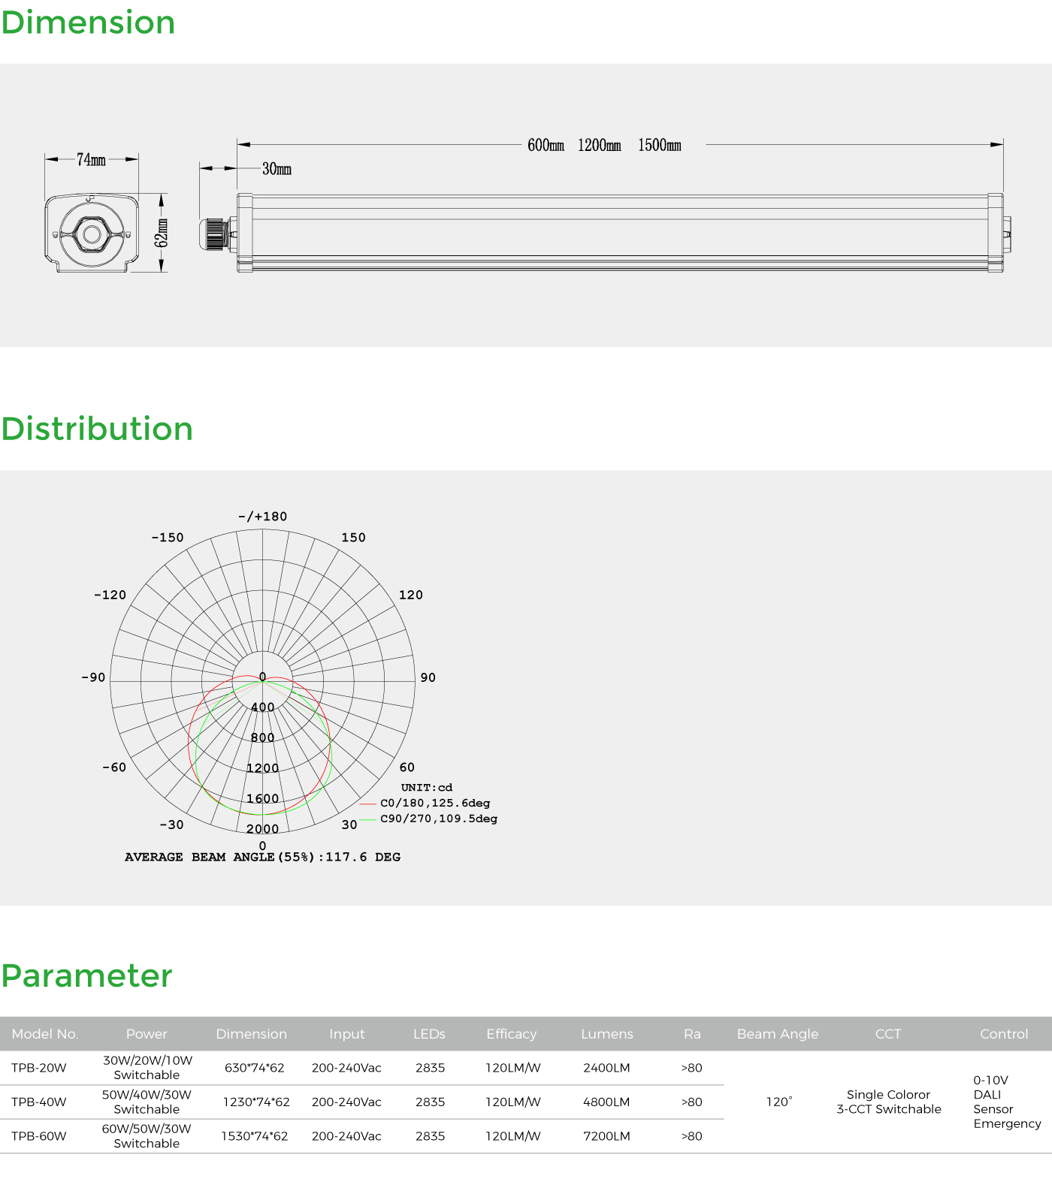
Task: Click the DALI control option text
Action: (987, 1095)
